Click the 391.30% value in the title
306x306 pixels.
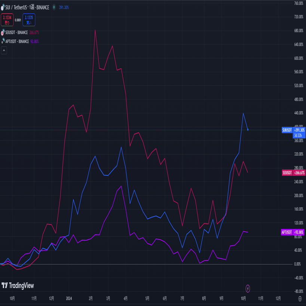pos(64,7)
